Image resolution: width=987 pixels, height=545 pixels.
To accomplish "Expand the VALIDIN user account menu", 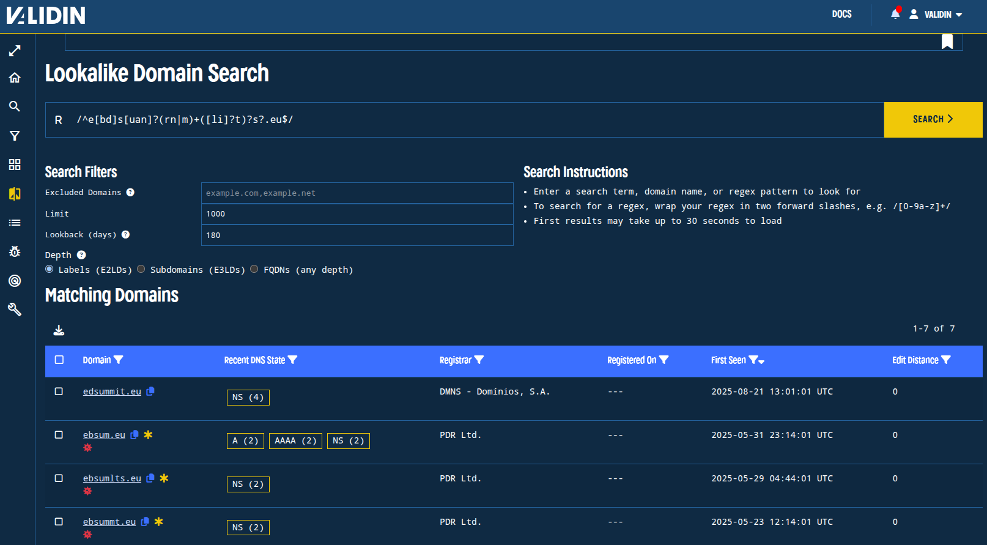I will click(x=936, y=14).
